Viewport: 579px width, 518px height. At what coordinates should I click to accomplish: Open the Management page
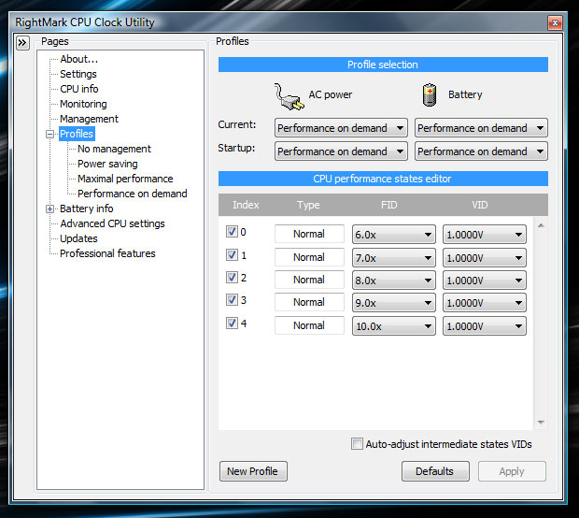(89, 119)
